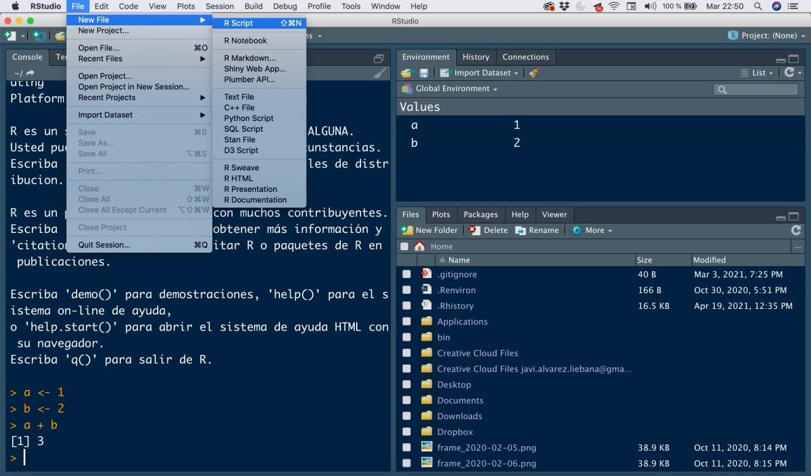Click the Applications folder icon
This screenshot has height=476, width=811.
click(426, 322)
